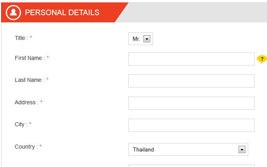The height and width of the screenshot is (167, 267).
Task: Click the 'Last Name :' label
Action: coord(30,80)
